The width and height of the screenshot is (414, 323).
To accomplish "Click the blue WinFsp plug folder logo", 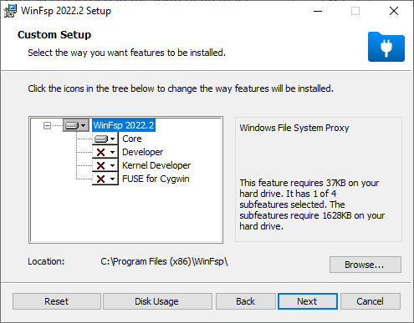I will (x=386, y=47).
